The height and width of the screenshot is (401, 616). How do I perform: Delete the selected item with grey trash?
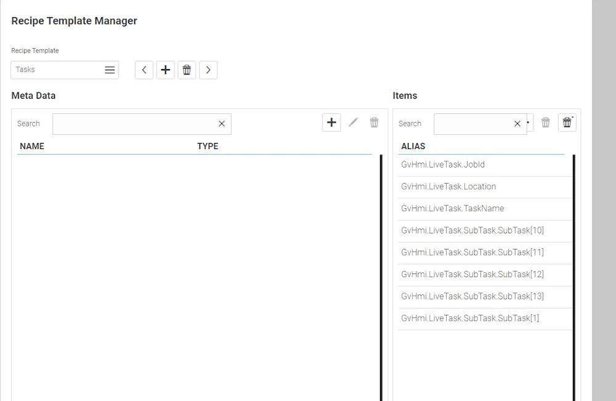click(546, 123)
